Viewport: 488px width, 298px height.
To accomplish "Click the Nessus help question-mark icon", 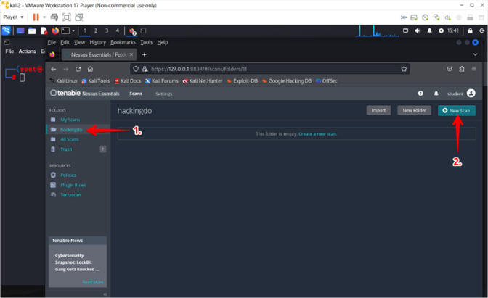I will pos(420,94).
